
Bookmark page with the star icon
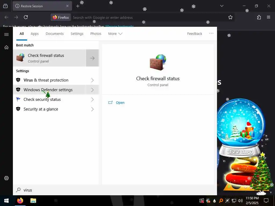(230, 17)
